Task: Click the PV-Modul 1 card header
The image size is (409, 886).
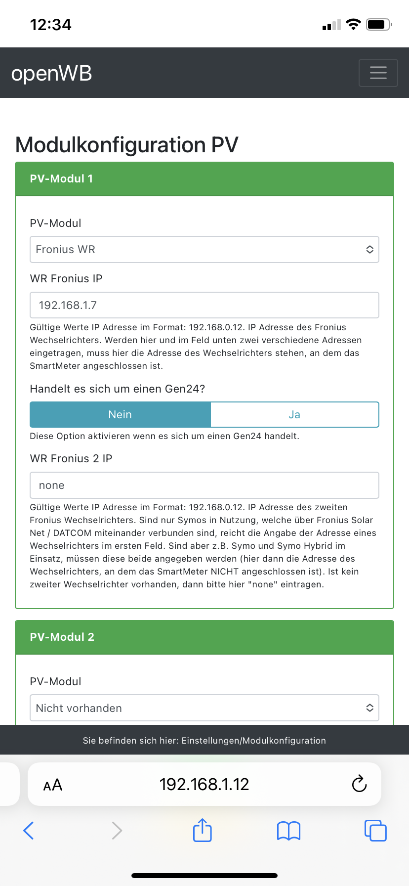Action: pos(204,179)
